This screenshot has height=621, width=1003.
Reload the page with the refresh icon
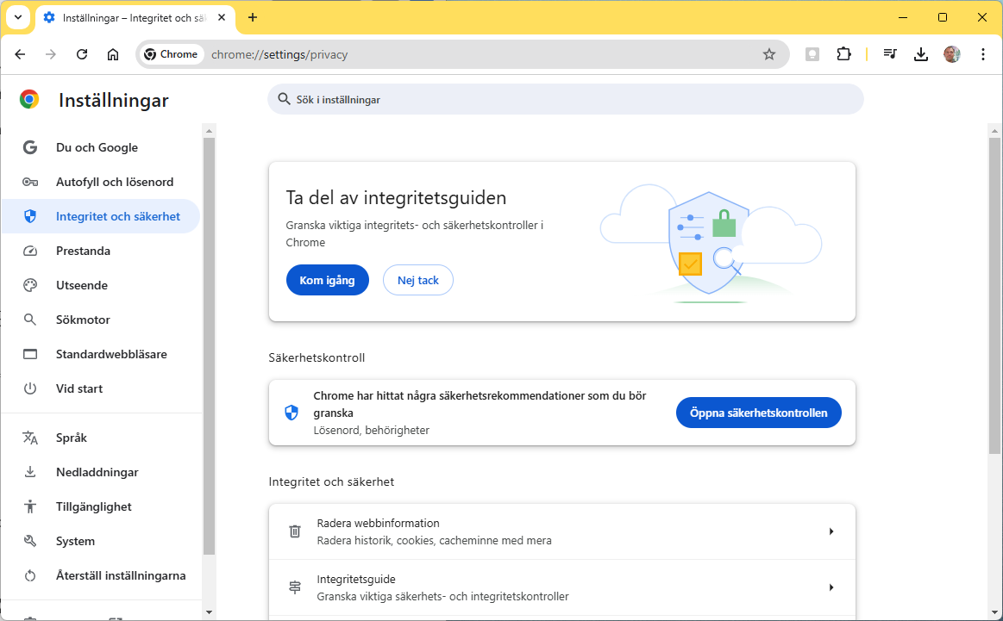(x=82, y=53)
